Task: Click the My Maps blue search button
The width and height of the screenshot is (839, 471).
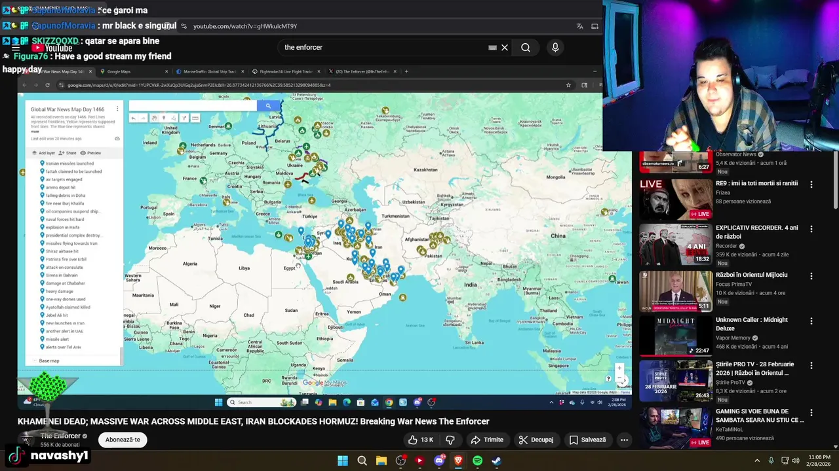Action: pos(268,106)
